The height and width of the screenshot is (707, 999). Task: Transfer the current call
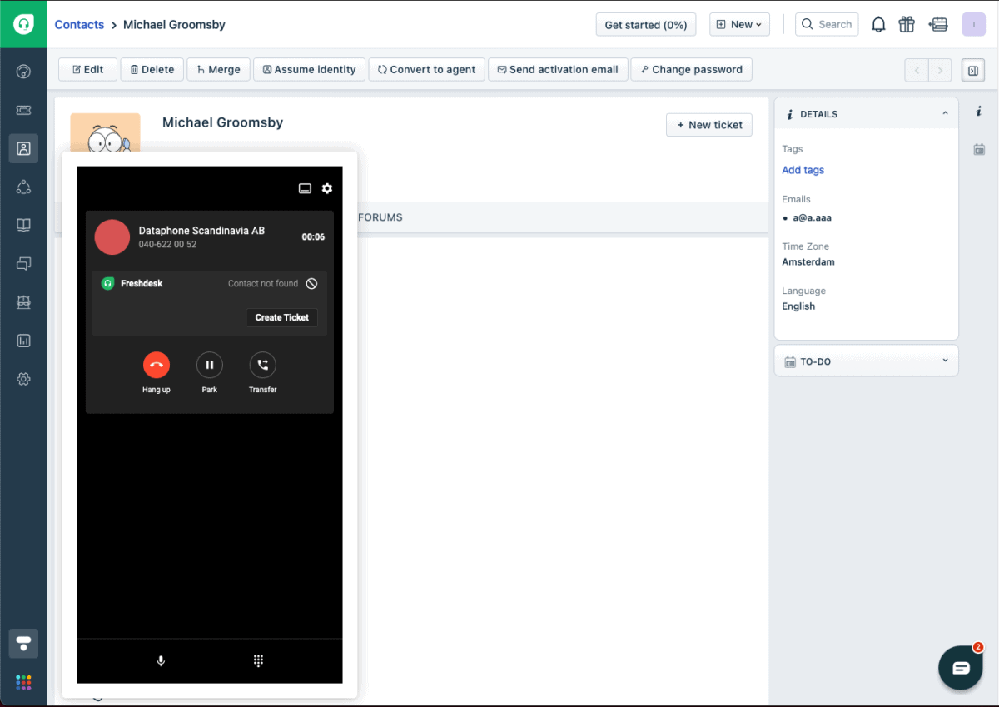click(x=262, y=365)
